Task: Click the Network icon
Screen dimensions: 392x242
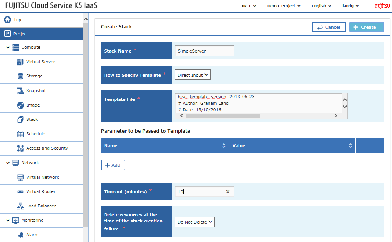Action: pos(15,163)
